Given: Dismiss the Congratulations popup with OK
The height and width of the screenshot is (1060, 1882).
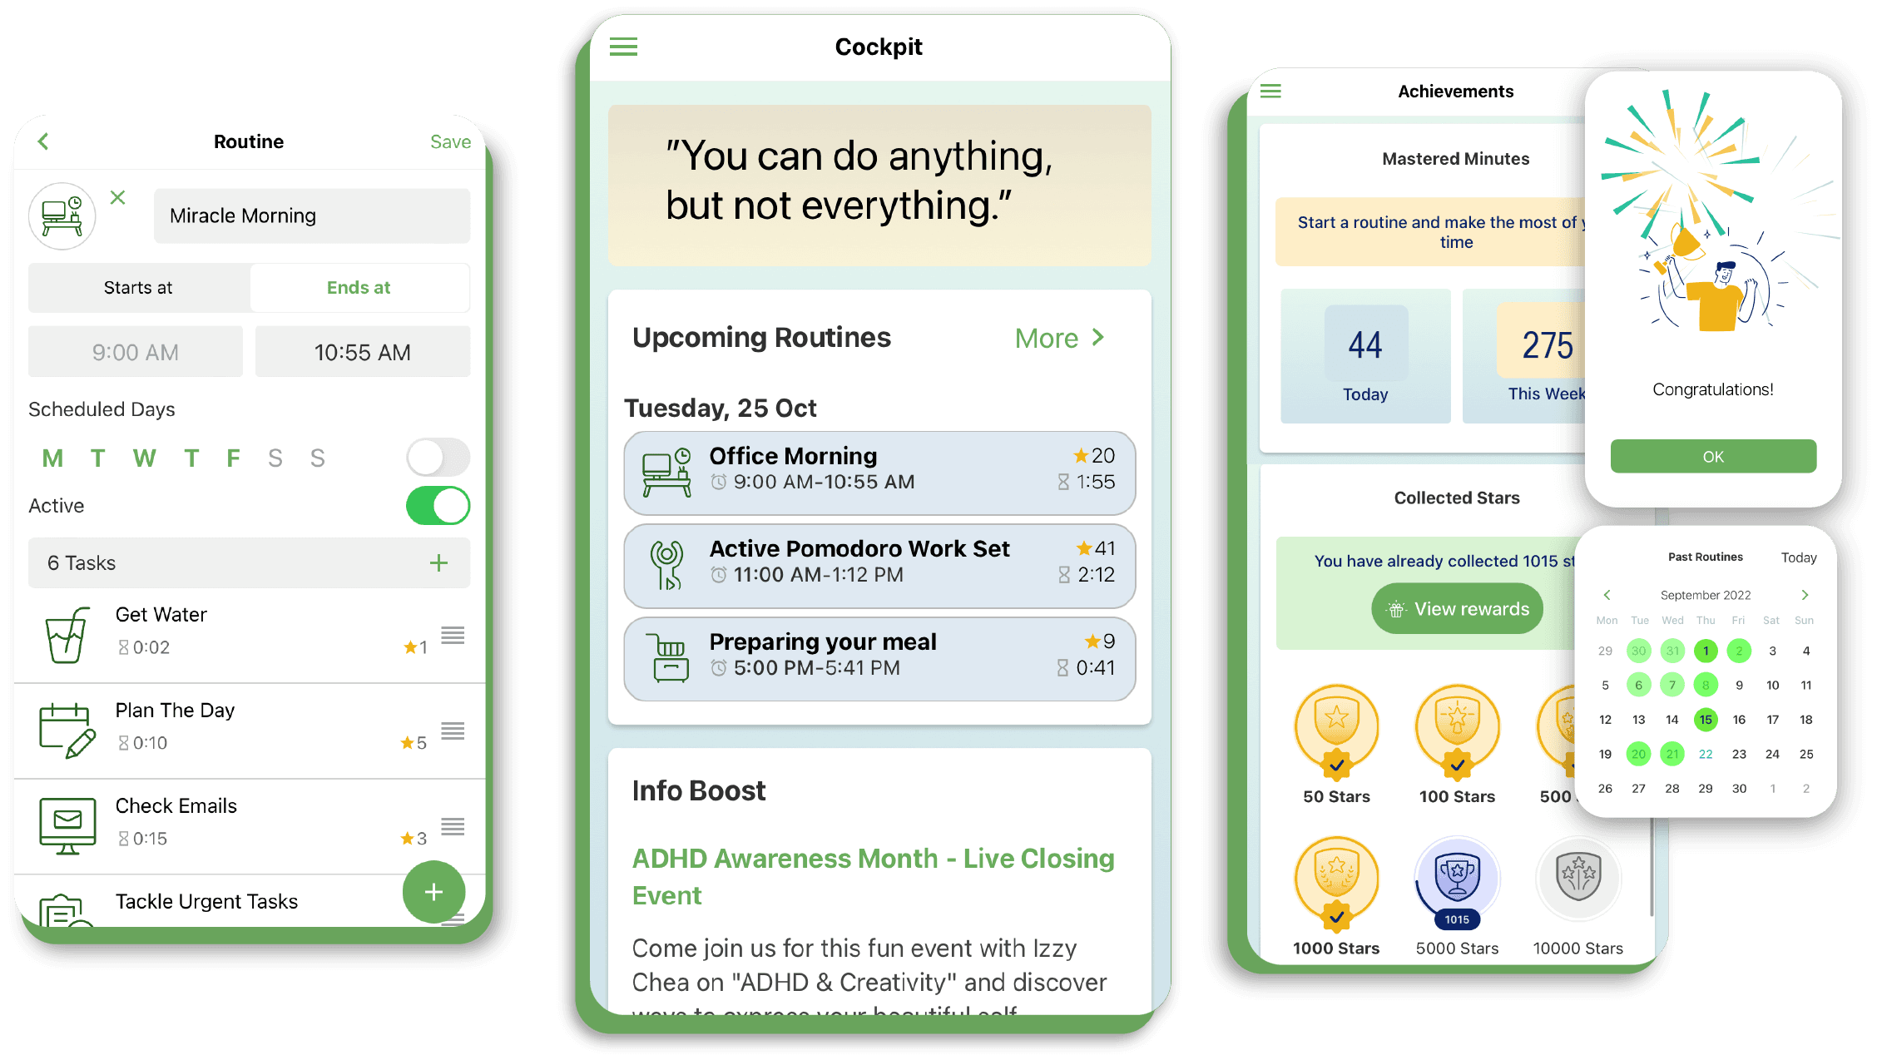Looking at the screenshot, I should click(x=1712, y=456).
